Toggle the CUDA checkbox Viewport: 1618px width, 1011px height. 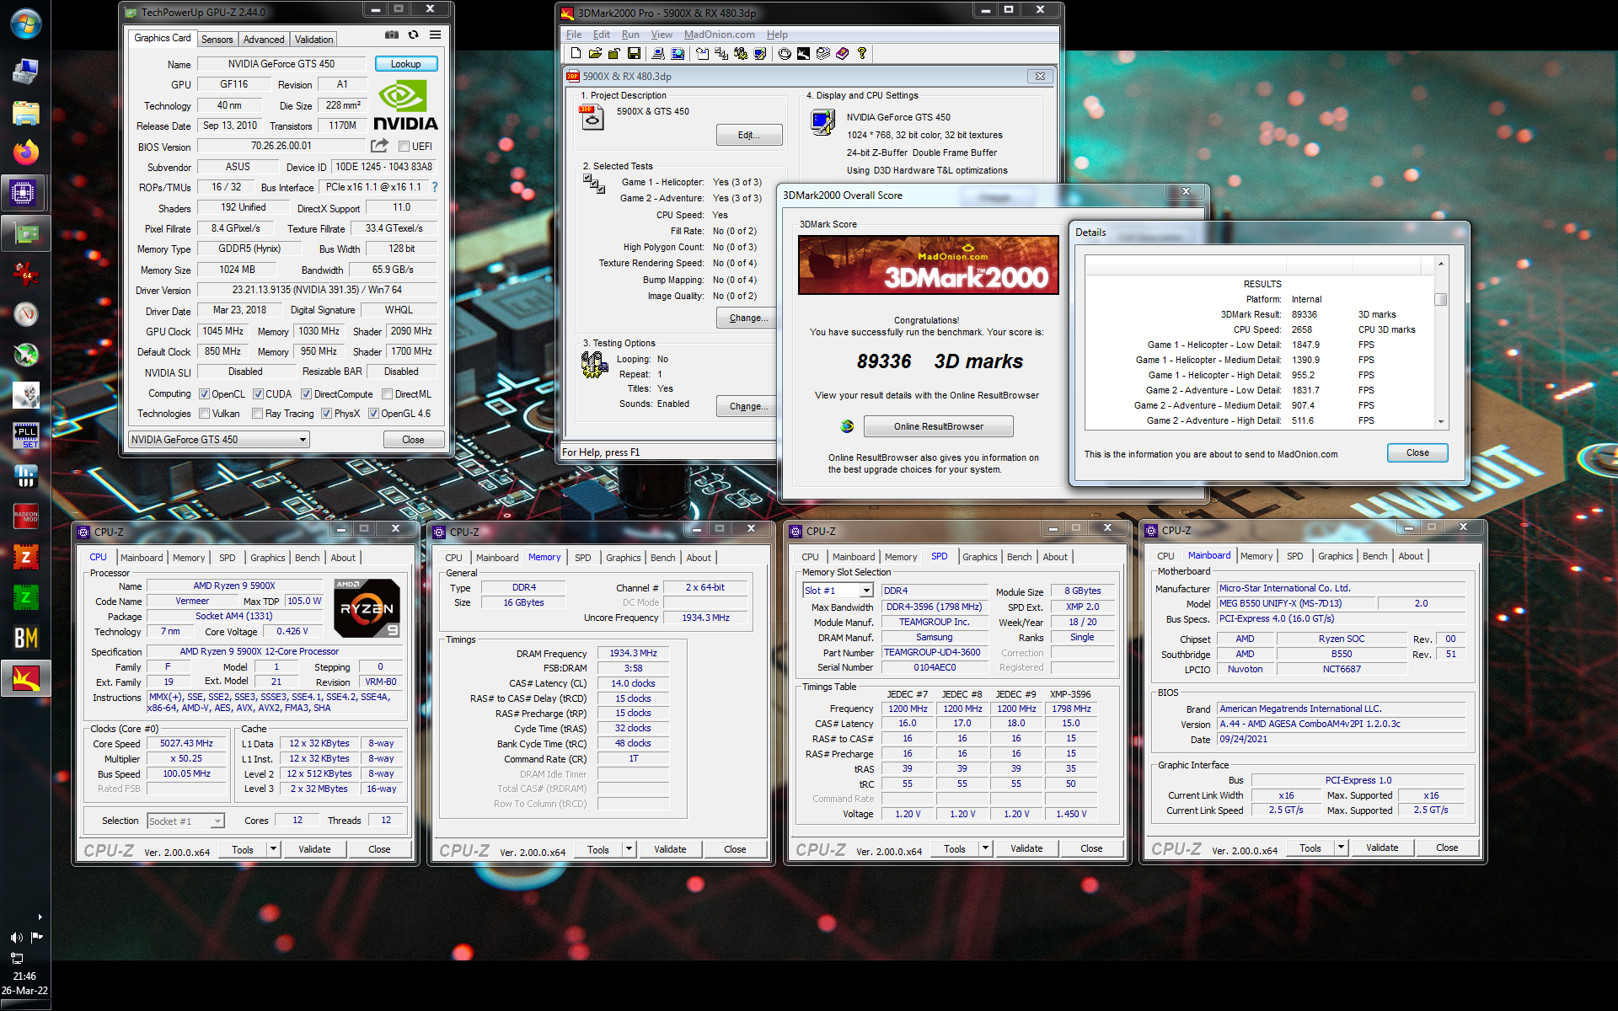point(258,394)
